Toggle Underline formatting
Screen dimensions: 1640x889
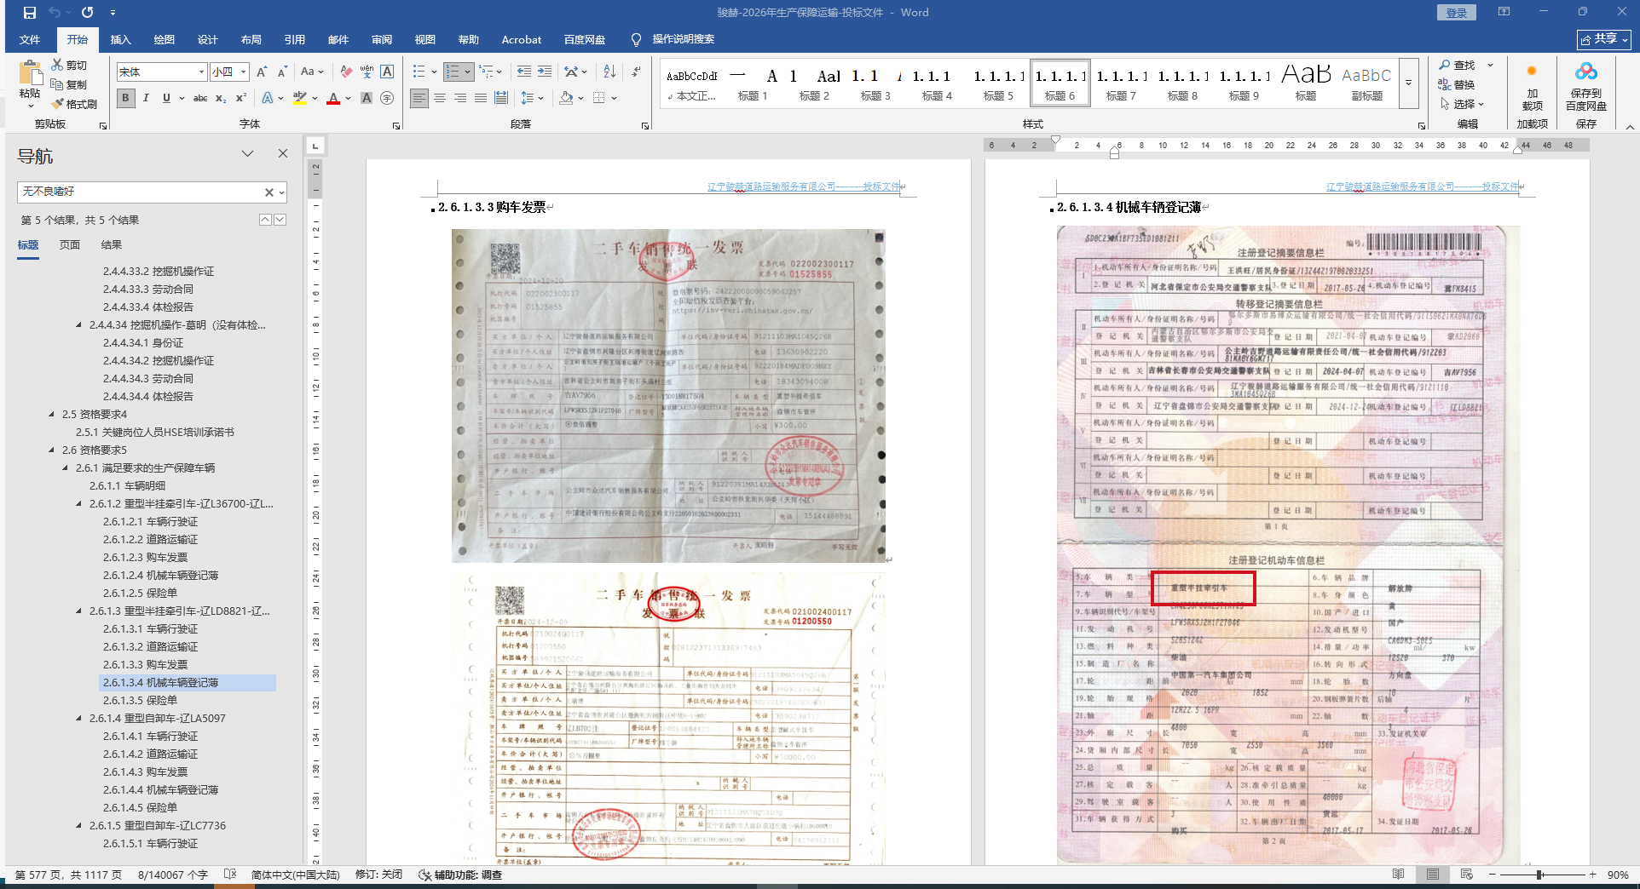166,98
